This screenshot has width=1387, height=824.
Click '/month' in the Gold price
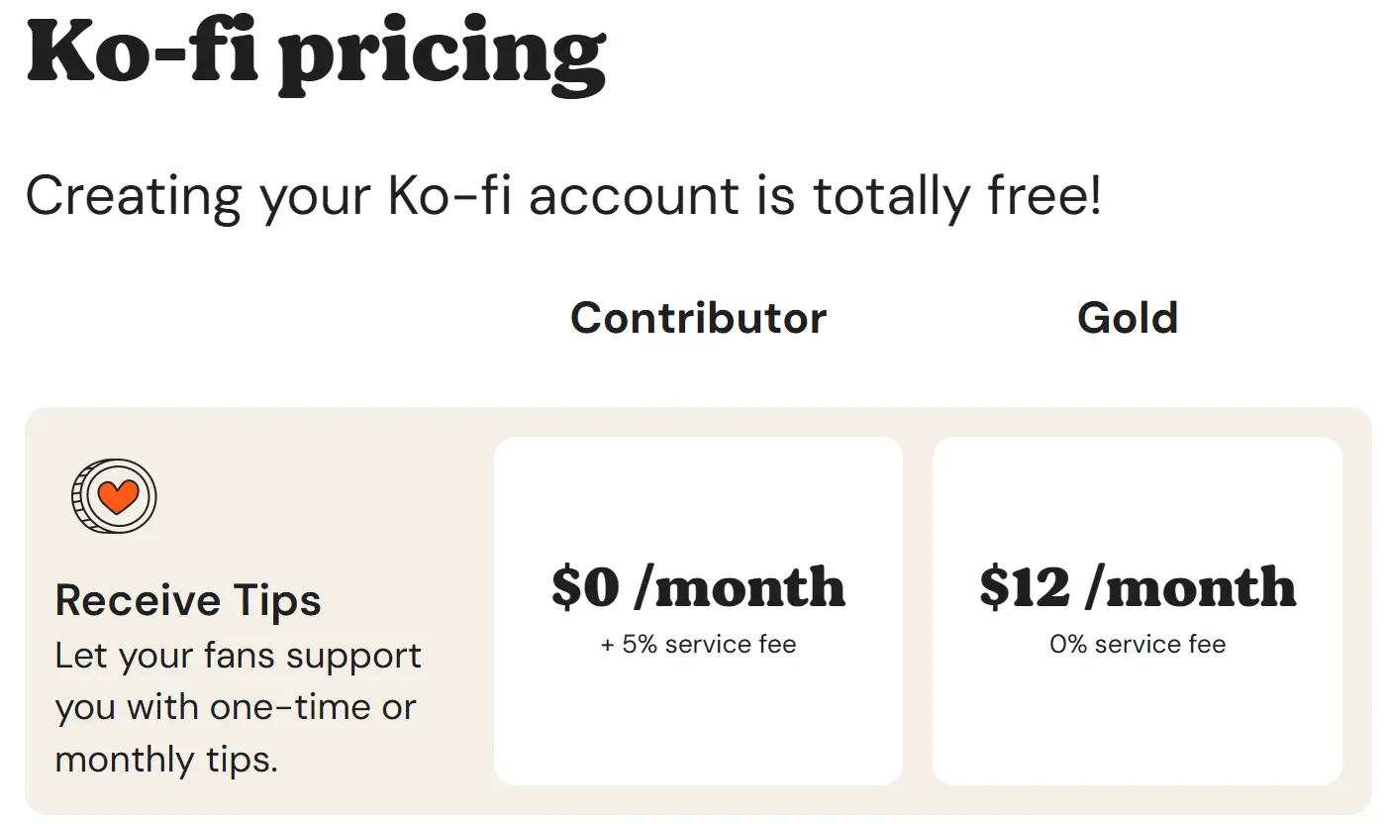1191,587
